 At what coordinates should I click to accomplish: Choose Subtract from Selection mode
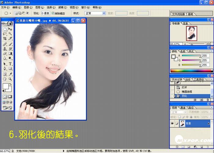24,13
